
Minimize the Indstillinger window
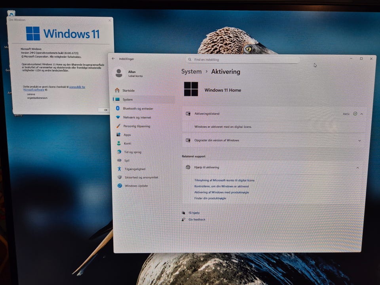tap(351, 59)
